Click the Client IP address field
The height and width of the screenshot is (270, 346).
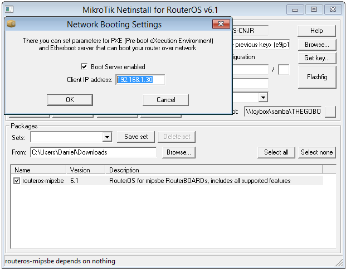[x=140, y=80]
